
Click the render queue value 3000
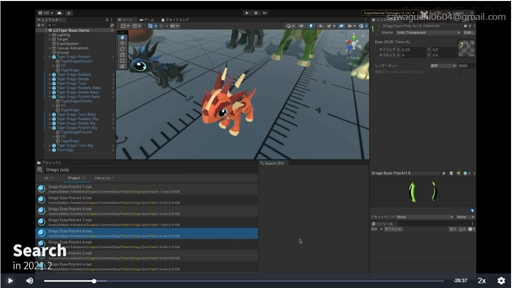click(x=466, y=66)
